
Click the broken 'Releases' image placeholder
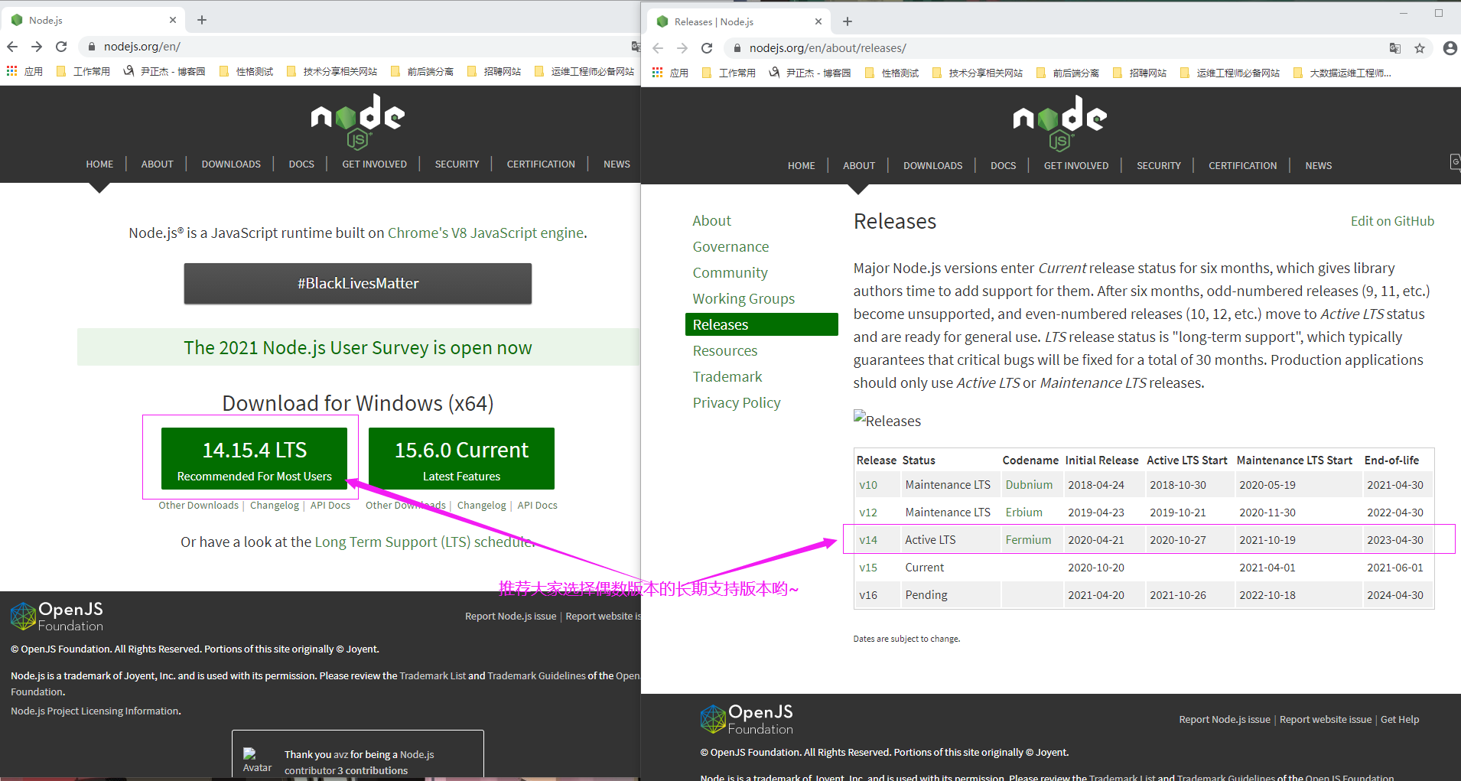(887, 419)
